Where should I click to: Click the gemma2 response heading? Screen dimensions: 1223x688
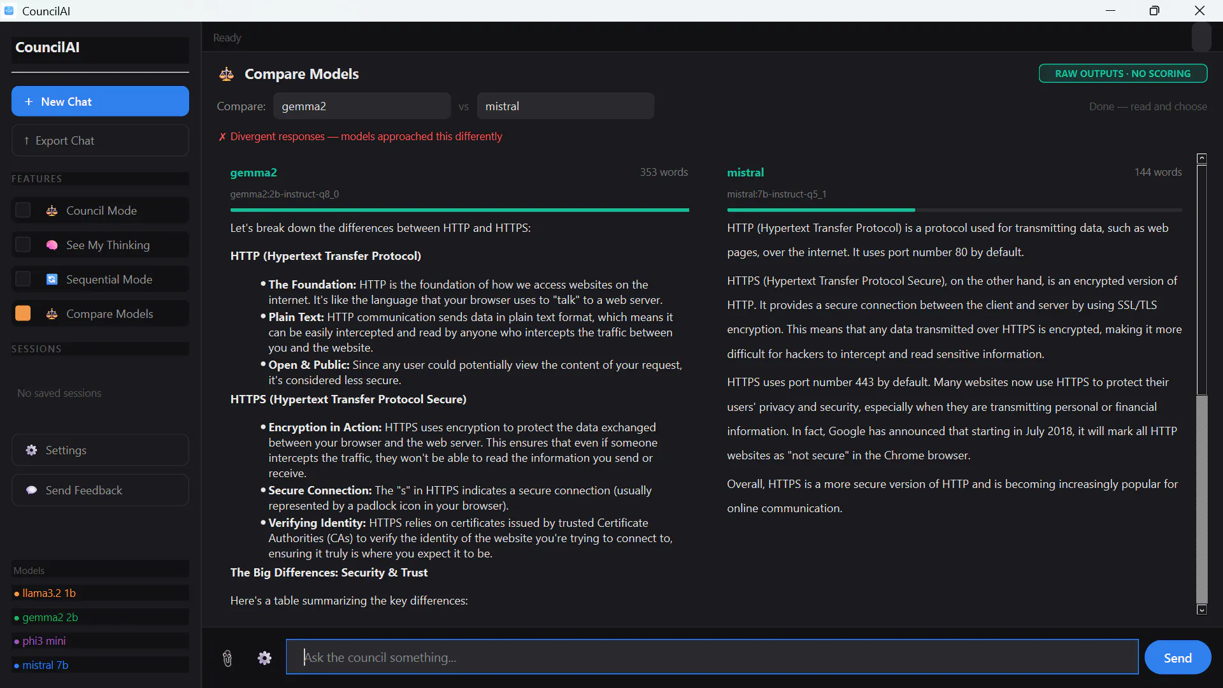(x=254, y=173)
